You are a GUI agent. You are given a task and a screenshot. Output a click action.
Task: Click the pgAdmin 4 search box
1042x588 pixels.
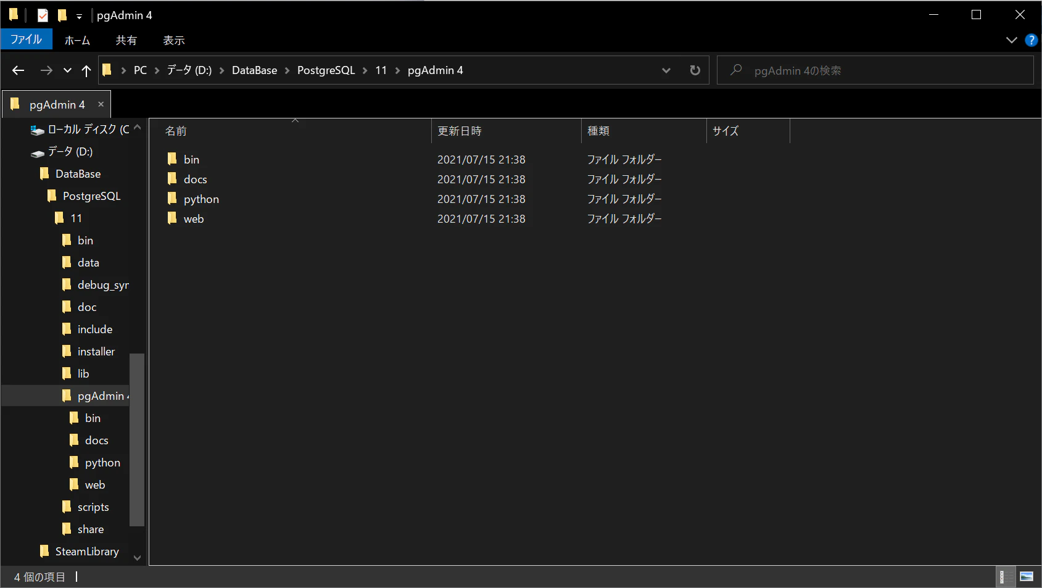tap(875, 70)
